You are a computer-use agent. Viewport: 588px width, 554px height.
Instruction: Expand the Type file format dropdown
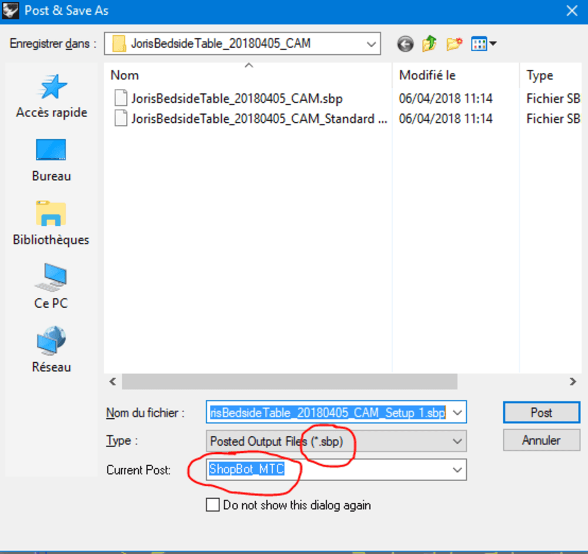[x=457, y=441]
